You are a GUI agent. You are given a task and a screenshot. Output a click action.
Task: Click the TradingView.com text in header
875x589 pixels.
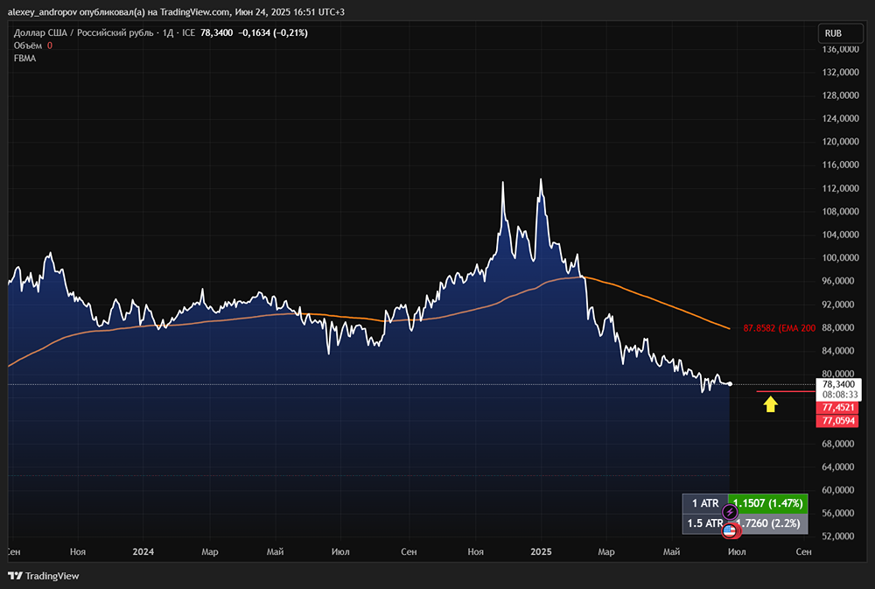point(194,11)
